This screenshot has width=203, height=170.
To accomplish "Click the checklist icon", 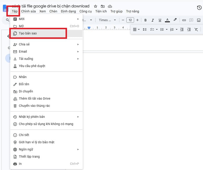I will point(152,30).
